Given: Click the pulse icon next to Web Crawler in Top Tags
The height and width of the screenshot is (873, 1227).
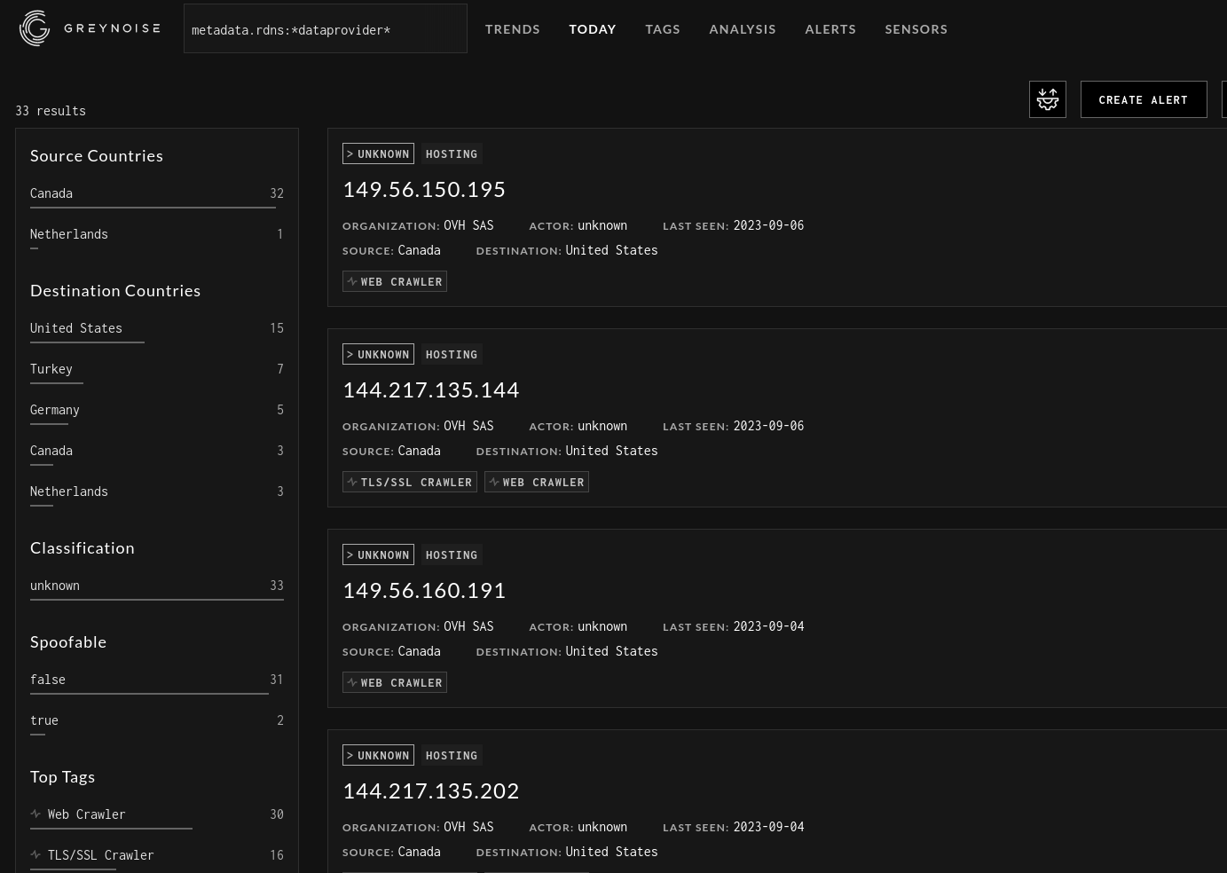Looking at the screenshot, I should coord(36,814).
